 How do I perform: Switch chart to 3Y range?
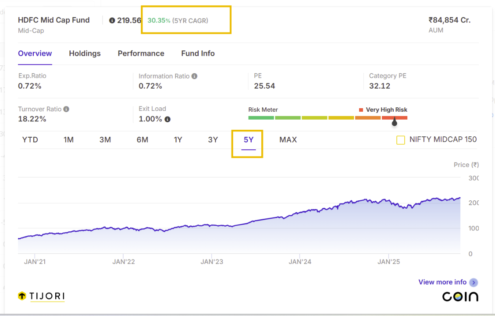213,140
